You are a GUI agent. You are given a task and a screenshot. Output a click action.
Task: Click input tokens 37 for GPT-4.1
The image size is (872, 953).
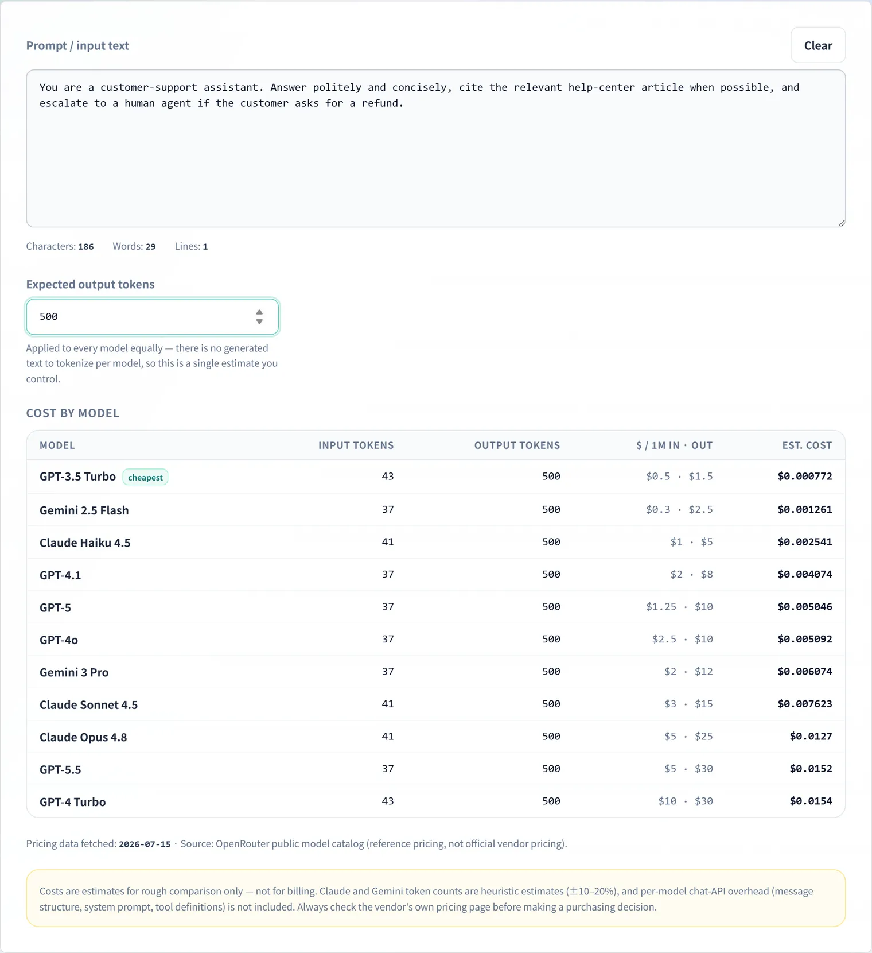tap(388, 574)
